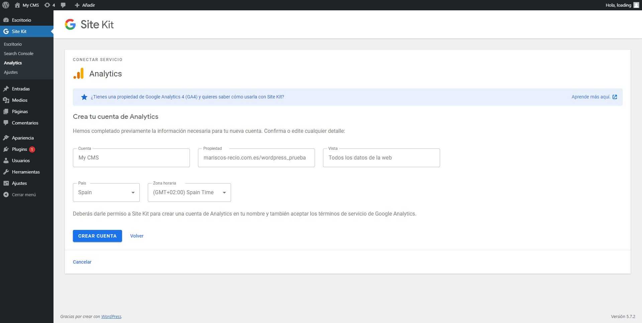The image size is (642, 323).
Task: Click the Cerrar menú collapse arrow icon
Action: coord(6,195)
